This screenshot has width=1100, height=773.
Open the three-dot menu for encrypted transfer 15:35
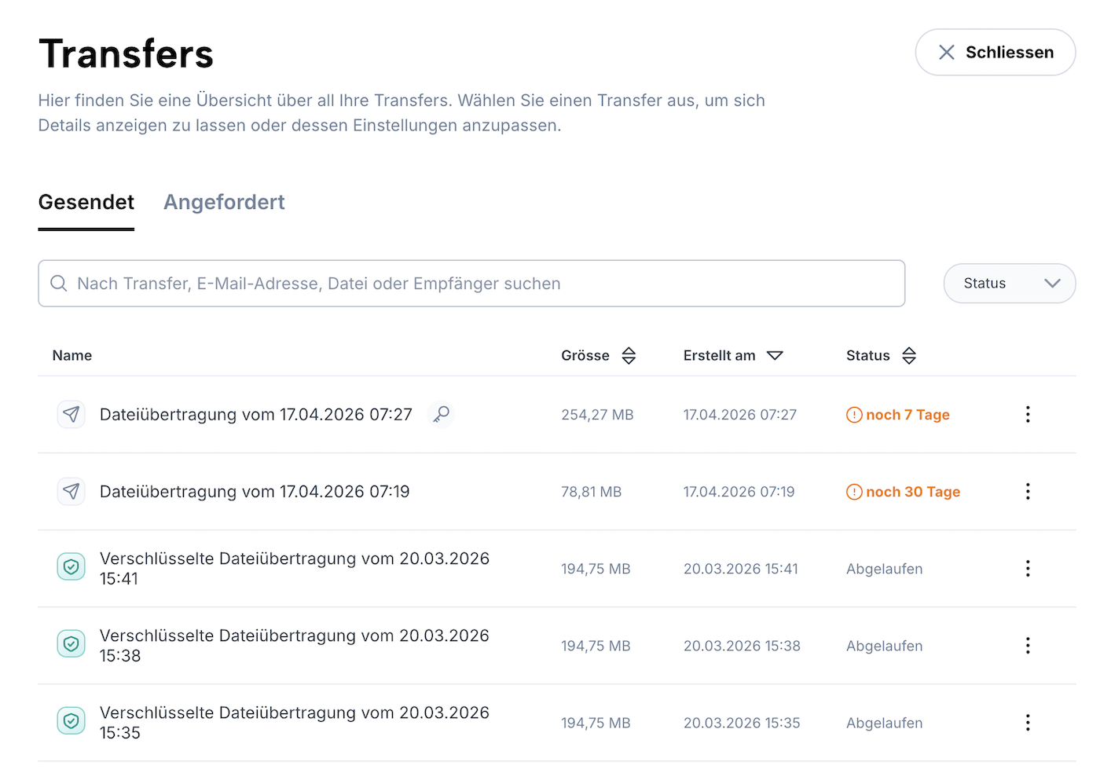1028,722
